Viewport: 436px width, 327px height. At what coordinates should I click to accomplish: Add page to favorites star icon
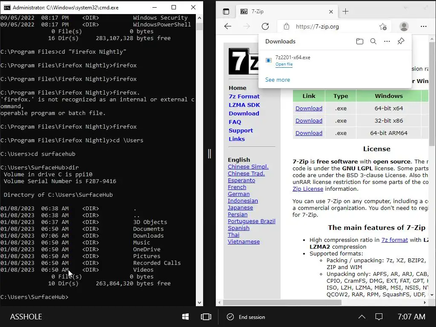pos(383,27)
